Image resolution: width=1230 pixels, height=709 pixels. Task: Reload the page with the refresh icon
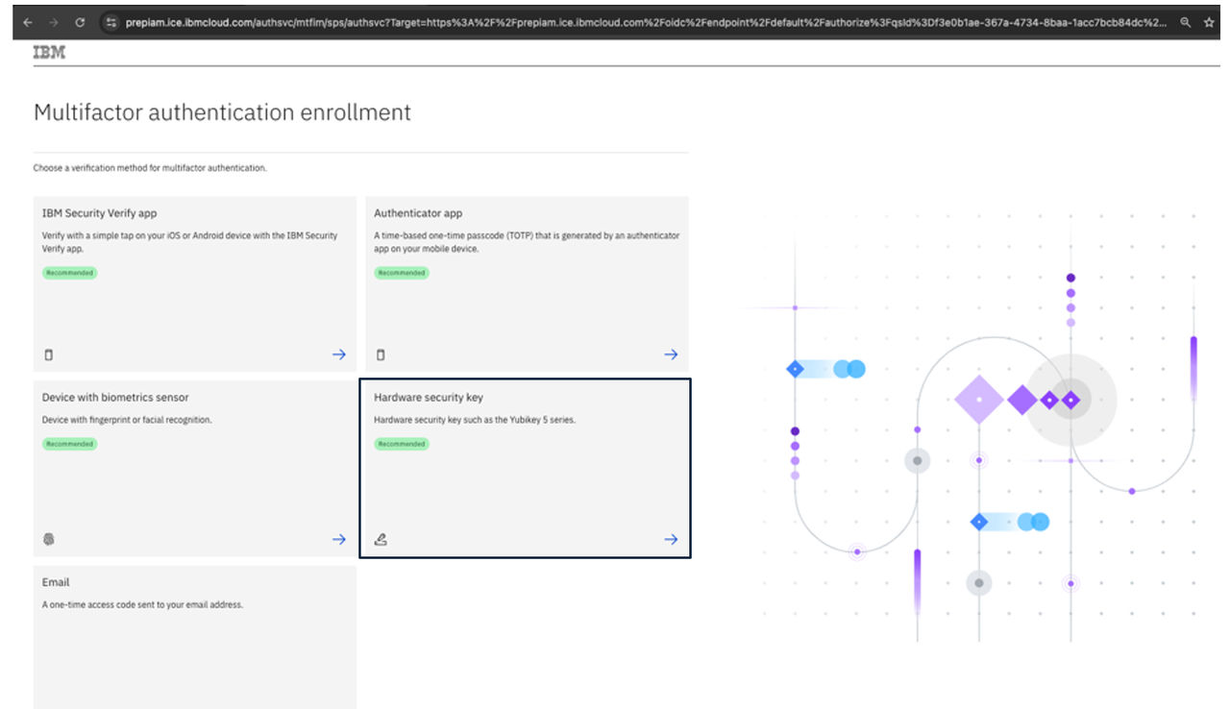point(80,21)
